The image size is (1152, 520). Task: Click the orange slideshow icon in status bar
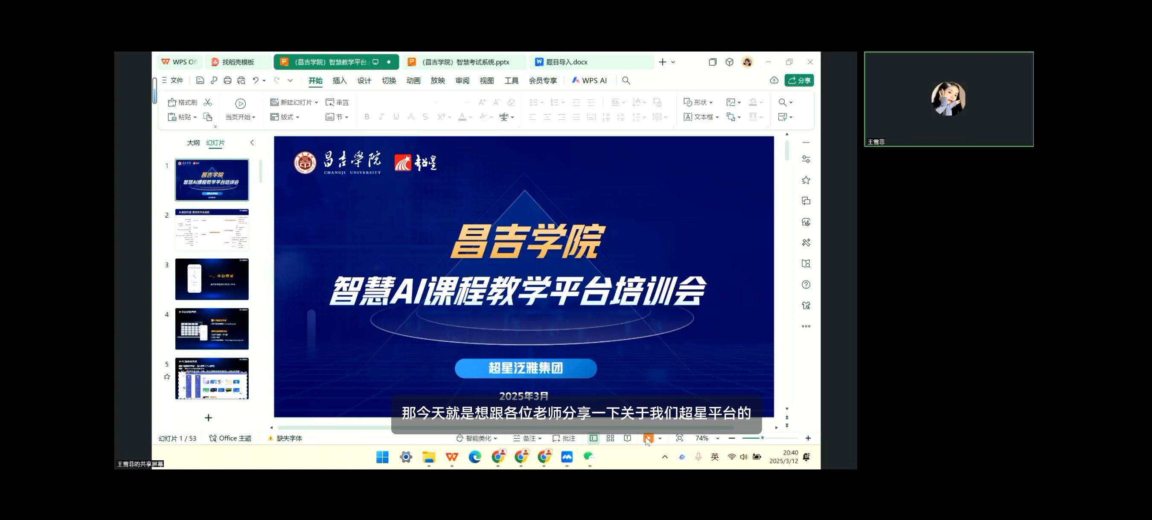[x=648, y=438]
